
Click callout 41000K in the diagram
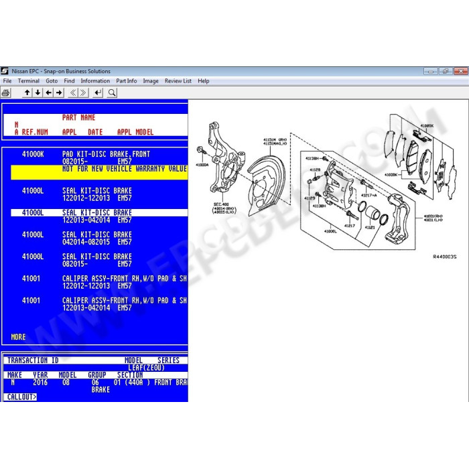coord(391,175)
